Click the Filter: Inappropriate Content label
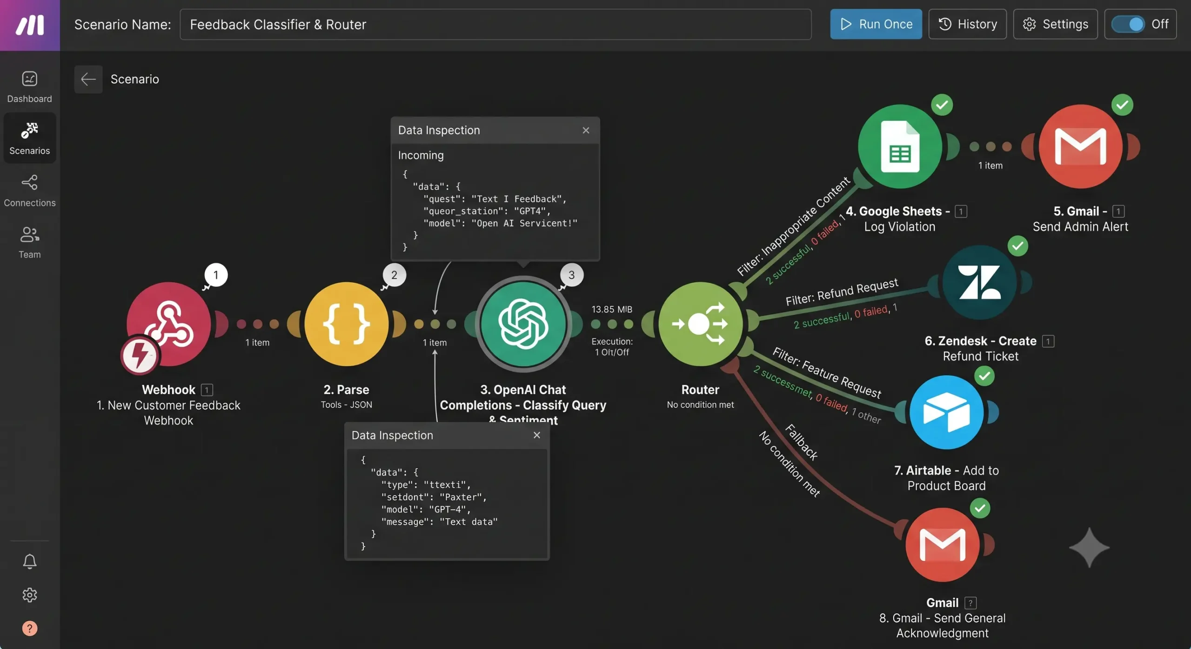1191x649 pixels. pos(794,226)
